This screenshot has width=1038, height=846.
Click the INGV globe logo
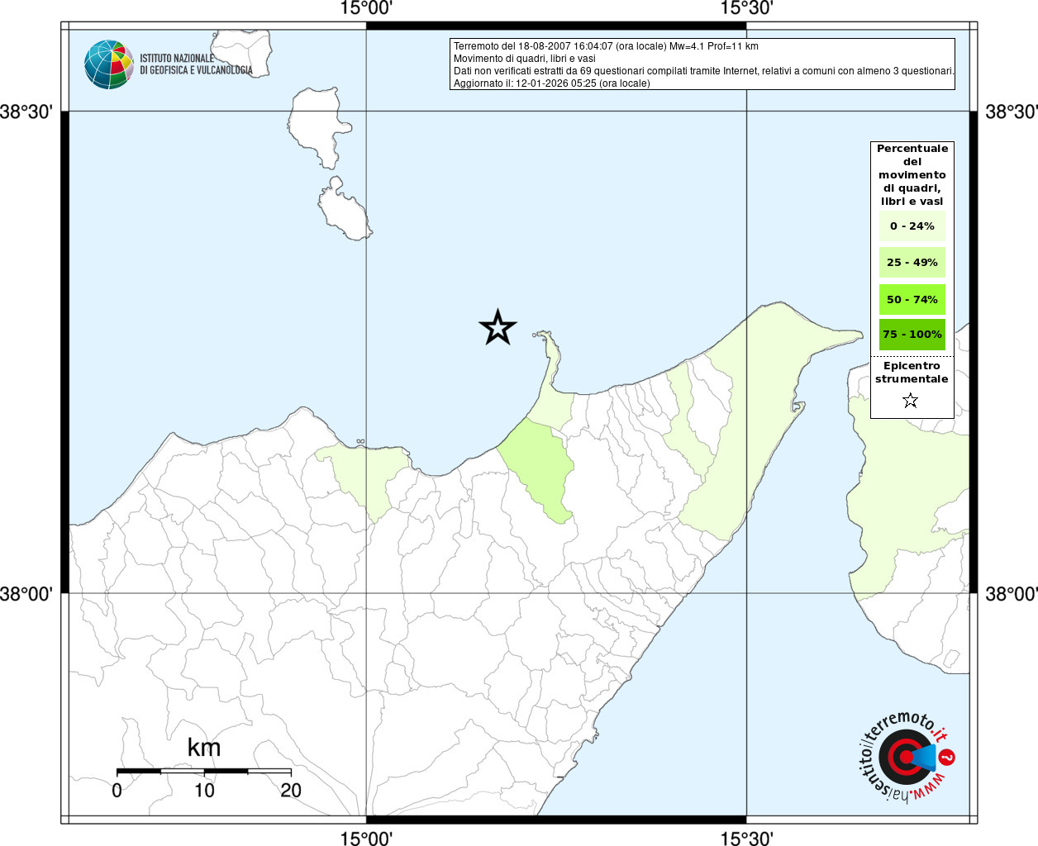coord(109,64)
